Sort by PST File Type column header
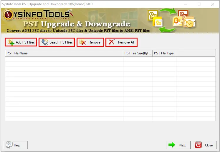Screen dimensions: 220x152 click(x=164, y=53)
